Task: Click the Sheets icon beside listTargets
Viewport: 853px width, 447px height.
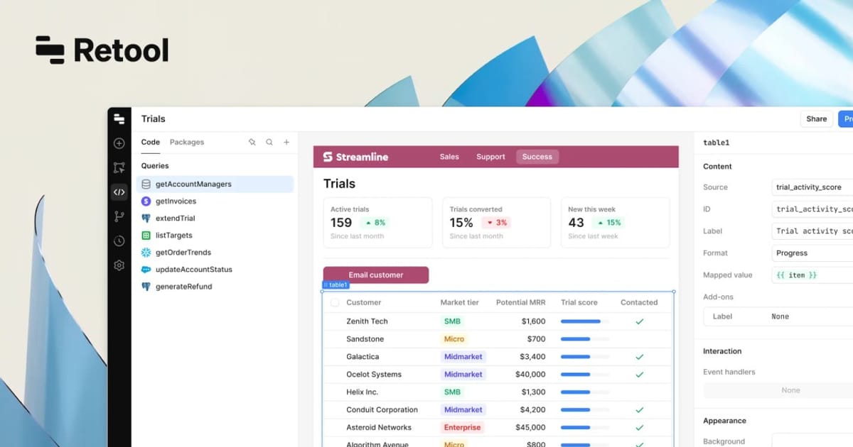Action: click(x=146, y=236)
